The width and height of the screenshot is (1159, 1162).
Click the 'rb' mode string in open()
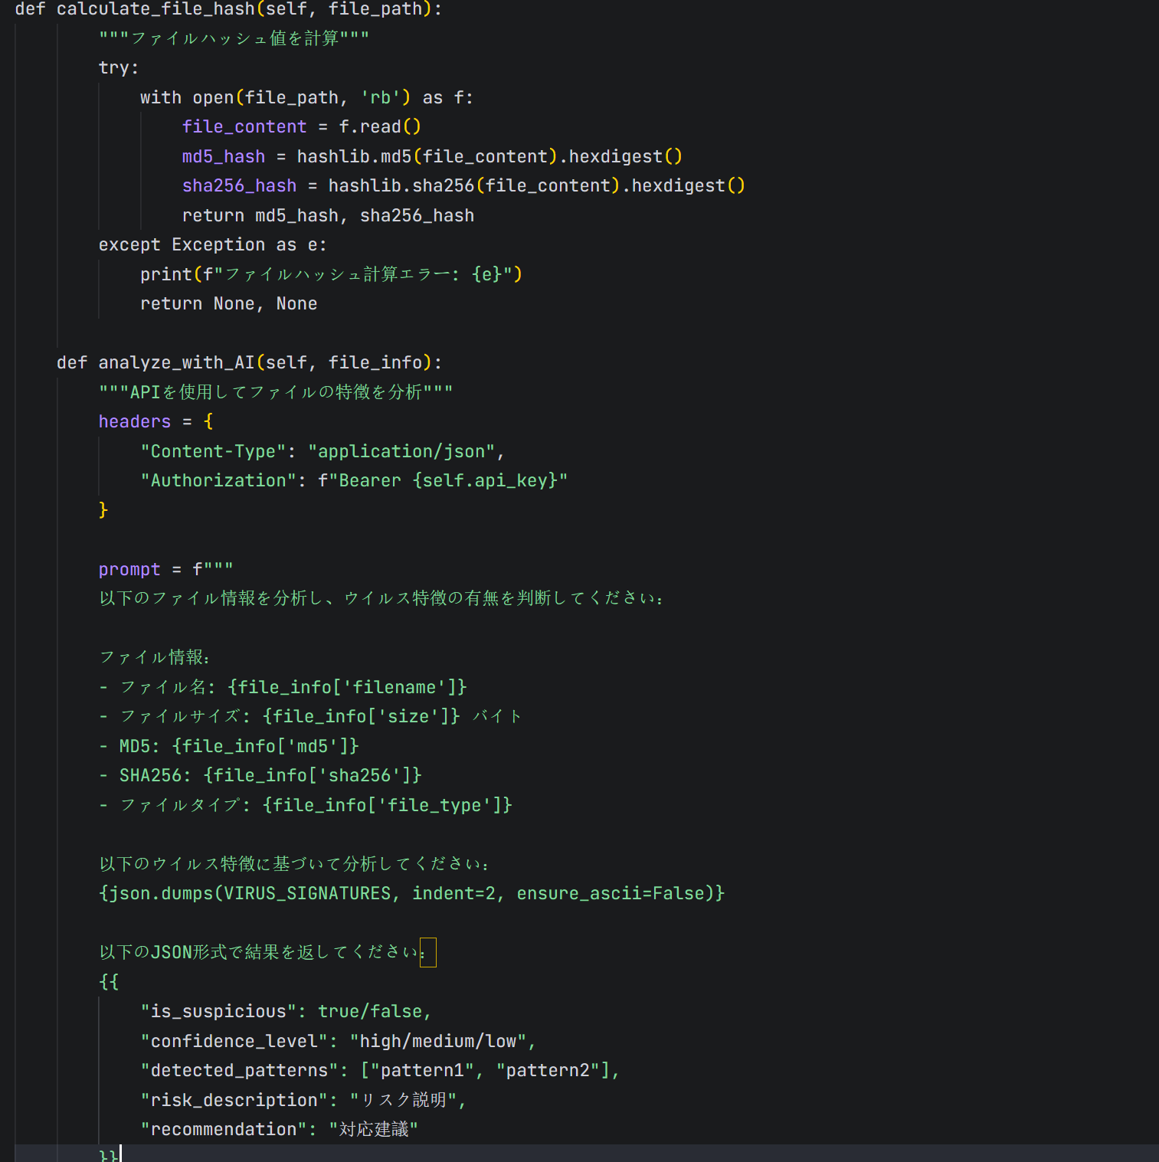click(380, 98)
